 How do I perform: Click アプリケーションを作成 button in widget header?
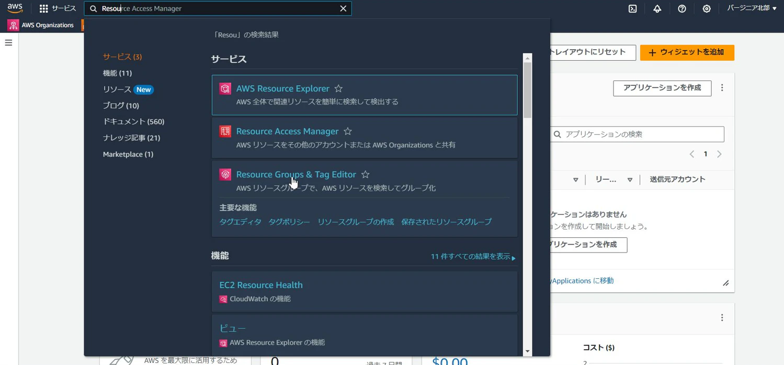(x=662, y=88)
